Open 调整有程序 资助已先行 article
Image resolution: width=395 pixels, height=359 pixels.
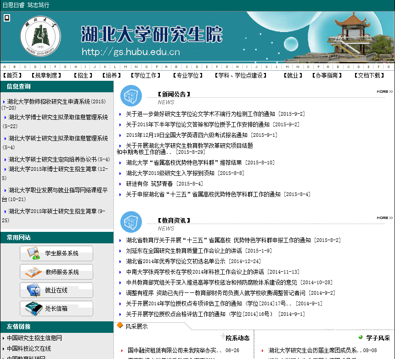(215, 293)
